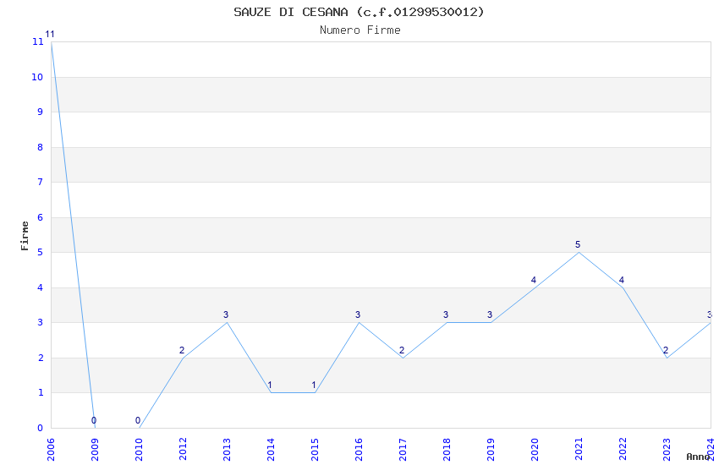Select x-axis year label 2017

[403, 450]
